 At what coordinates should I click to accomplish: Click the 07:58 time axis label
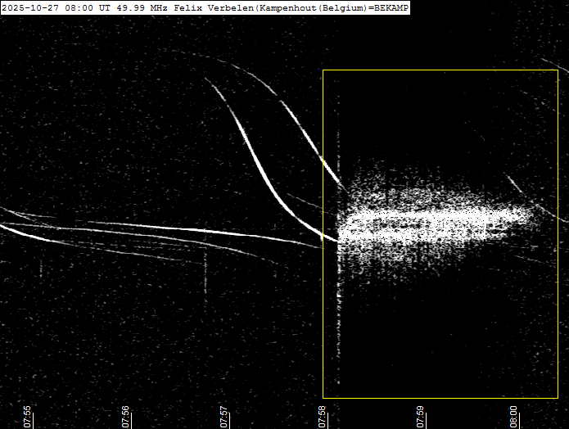pos(322,415)
